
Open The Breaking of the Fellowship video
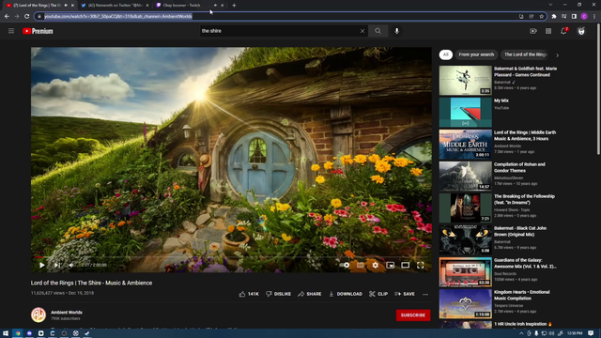point(466,208)
